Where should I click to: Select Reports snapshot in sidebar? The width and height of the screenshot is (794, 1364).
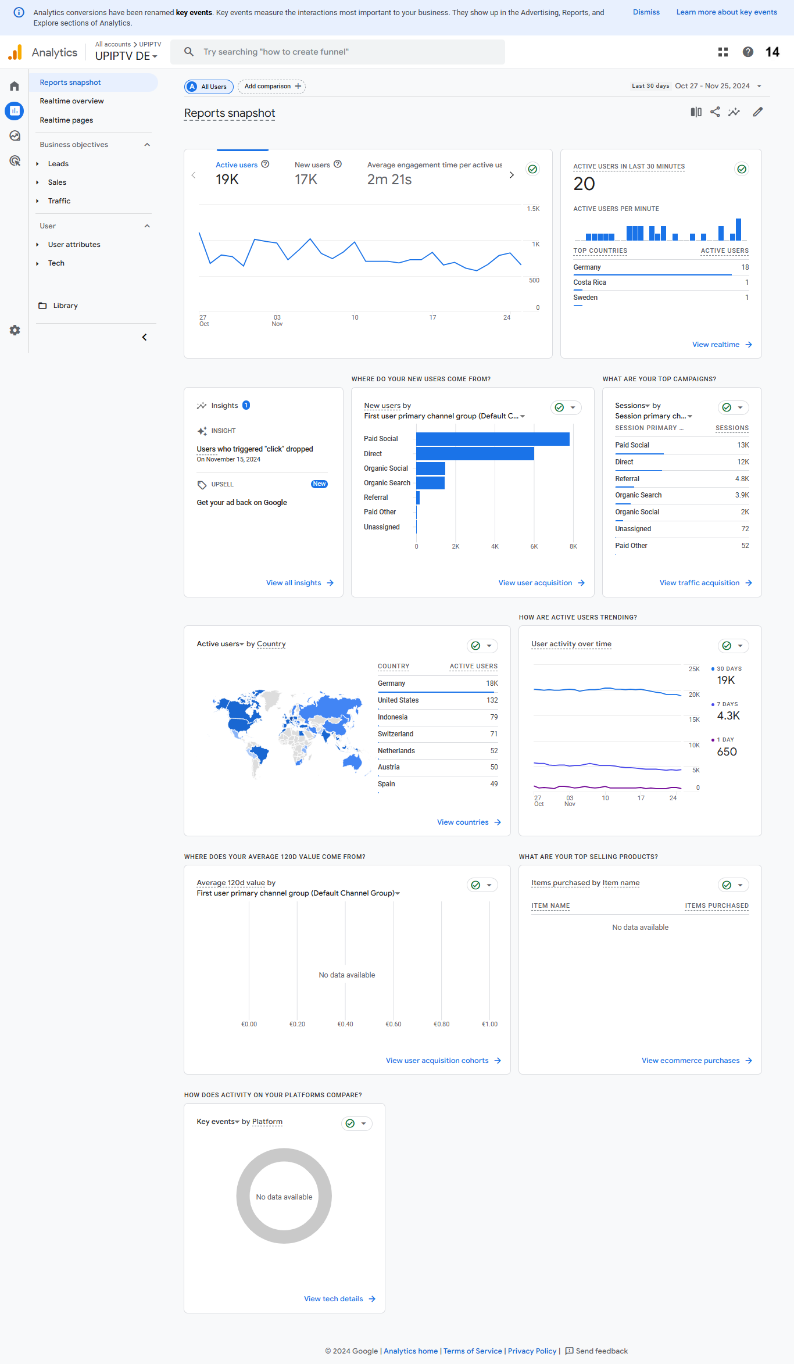93,83
